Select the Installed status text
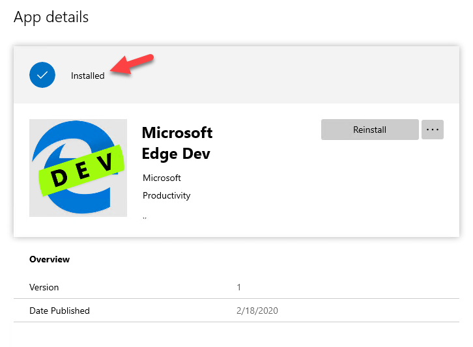The image size is (473, 347). (x=88, y=76)
